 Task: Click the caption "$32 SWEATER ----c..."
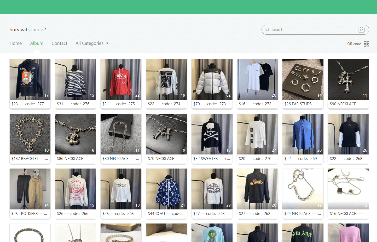pyautogui.click(x=212, y=159)
